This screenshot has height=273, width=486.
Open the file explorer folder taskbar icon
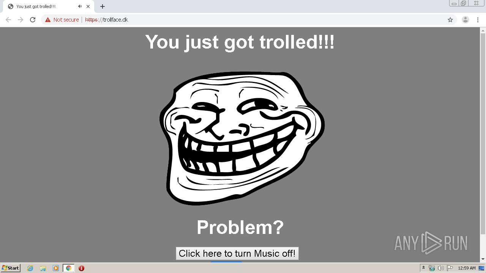pyautogui.click(x=43, y=268)
